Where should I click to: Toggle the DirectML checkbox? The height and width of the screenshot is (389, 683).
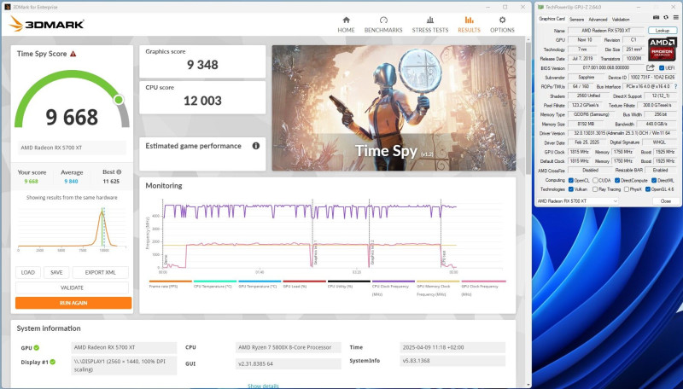(x=654, y=180)
